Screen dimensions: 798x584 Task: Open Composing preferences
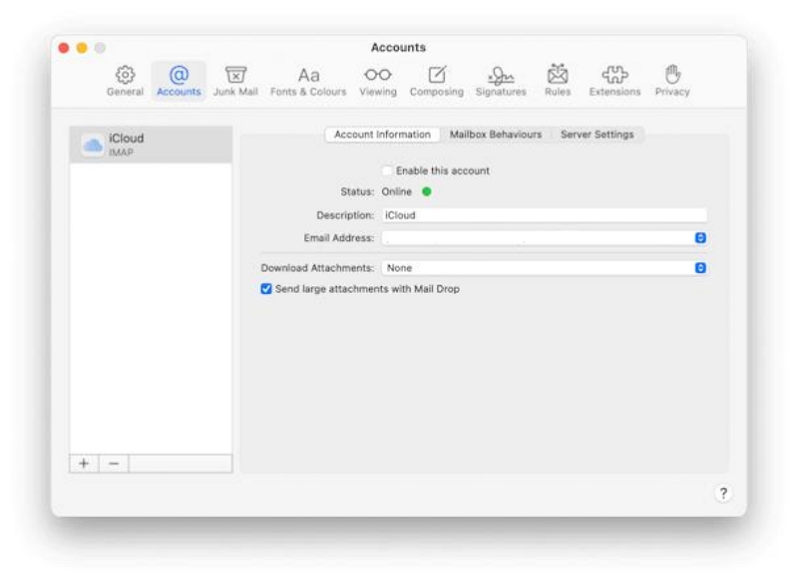pos(437,82)
